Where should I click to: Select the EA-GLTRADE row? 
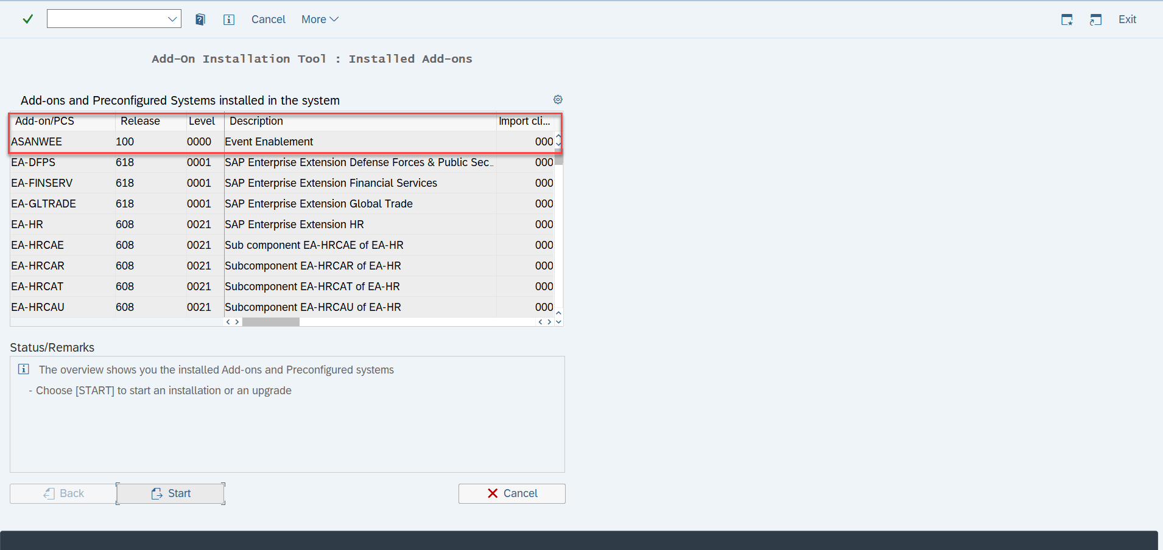(x=282, y=204)
